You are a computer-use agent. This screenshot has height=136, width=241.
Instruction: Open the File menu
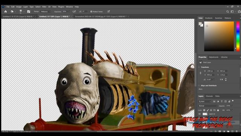coord(8,7)
